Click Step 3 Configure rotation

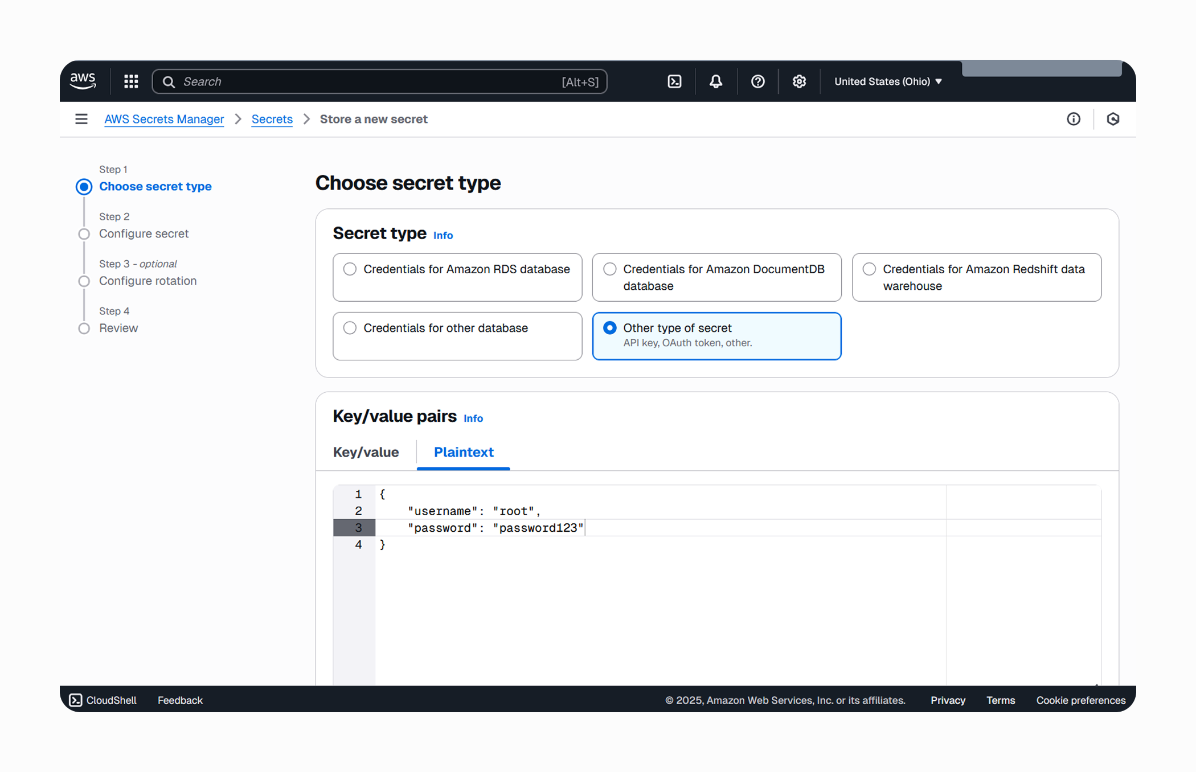click(x=148, y=281)
